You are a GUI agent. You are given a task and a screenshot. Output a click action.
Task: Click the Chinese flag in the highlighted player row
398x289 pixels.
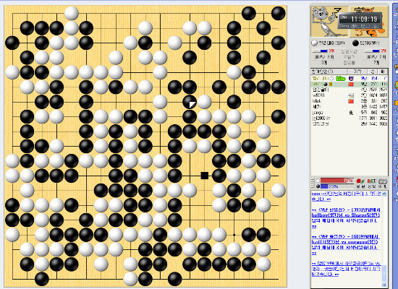click(x=351, y=84)
